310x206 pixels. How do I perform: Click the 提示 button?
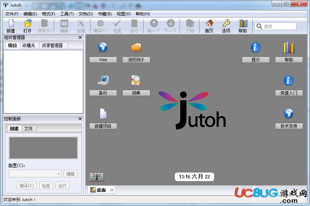(x=256, y=60)
